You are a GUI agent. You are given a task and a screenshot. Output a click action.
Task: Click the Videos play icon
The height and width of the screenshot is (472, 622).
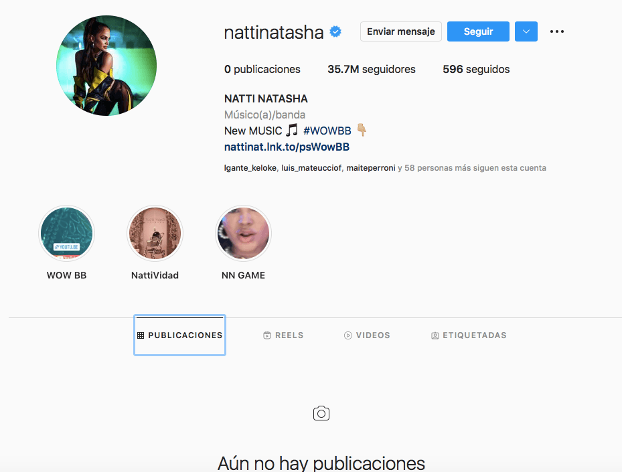348,335
